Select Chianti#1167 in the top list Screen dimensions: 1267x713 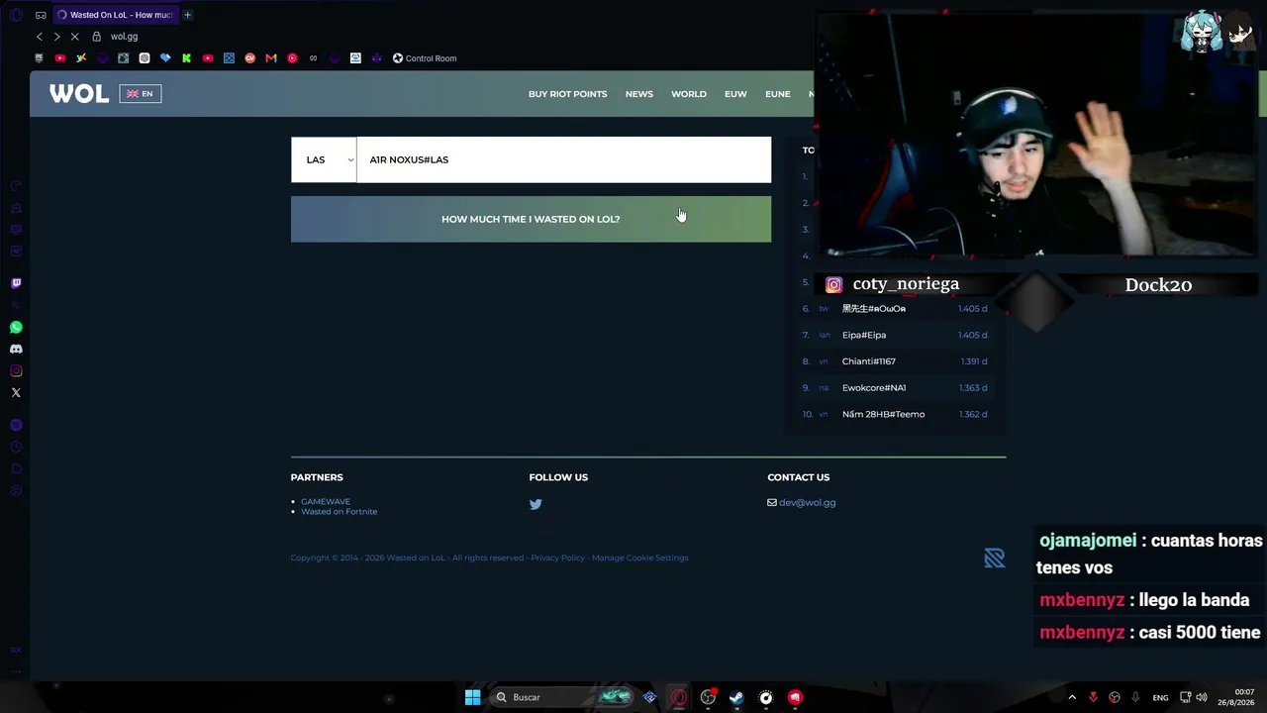[869, 361]
